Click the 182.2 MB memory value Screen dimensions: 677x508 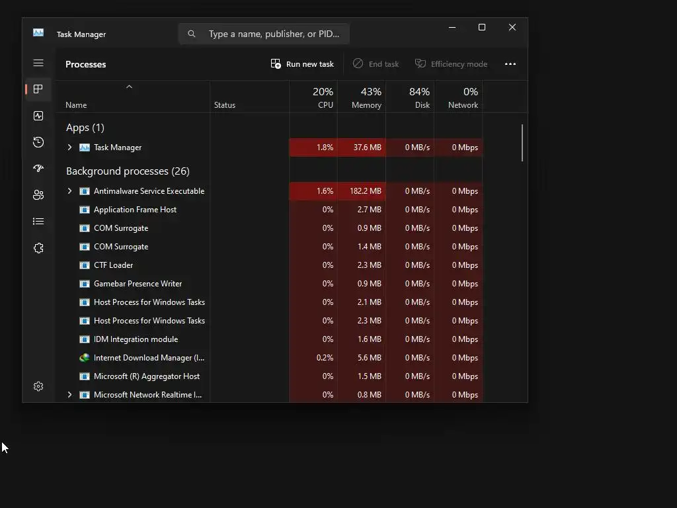point(365,191)
